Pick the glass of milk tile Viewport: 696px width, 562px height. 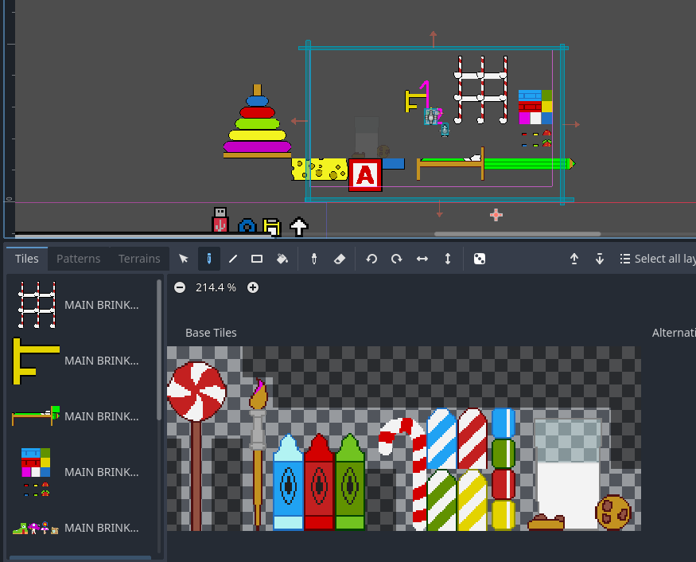pyautogui.click(x=568, y=474)
